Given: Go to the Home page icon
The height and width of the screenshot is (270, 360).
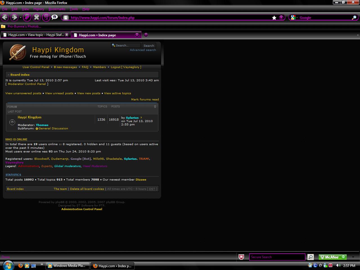Looking at the screenshot, I should pyautogui.click(x=46, y=17).
